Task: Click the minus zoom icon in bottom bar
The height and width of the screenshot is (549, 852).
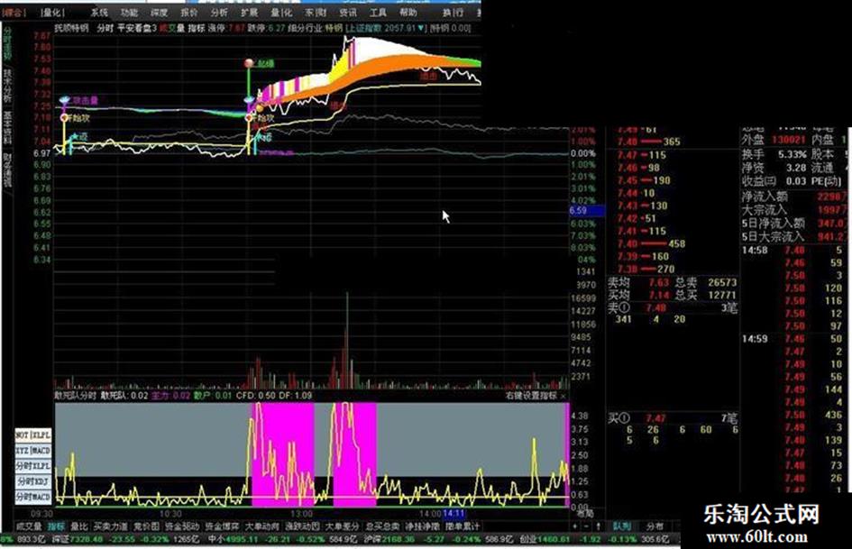Action: tap(586, 526)
